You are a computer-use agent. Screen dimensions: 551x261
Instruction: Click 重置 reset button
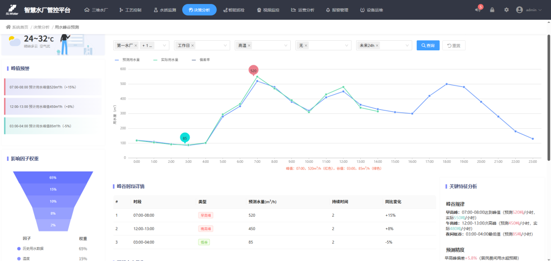454,46
